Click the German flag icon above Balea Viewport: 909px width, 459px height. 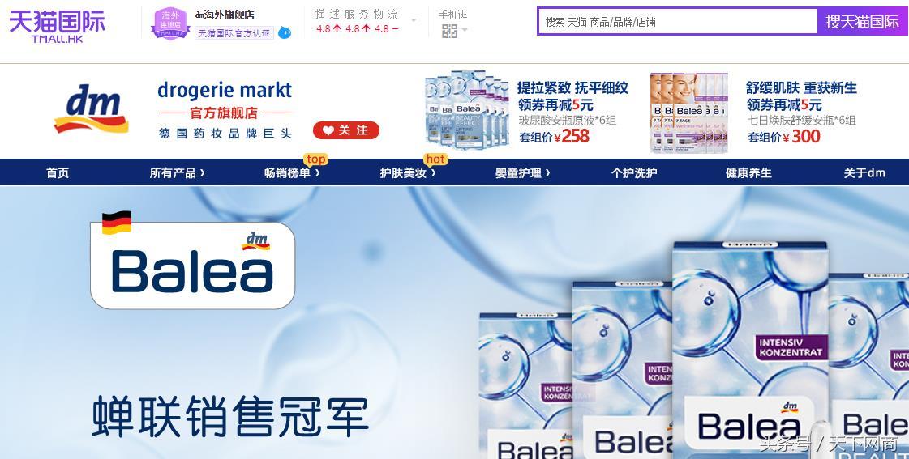click(x=117, y=223)
